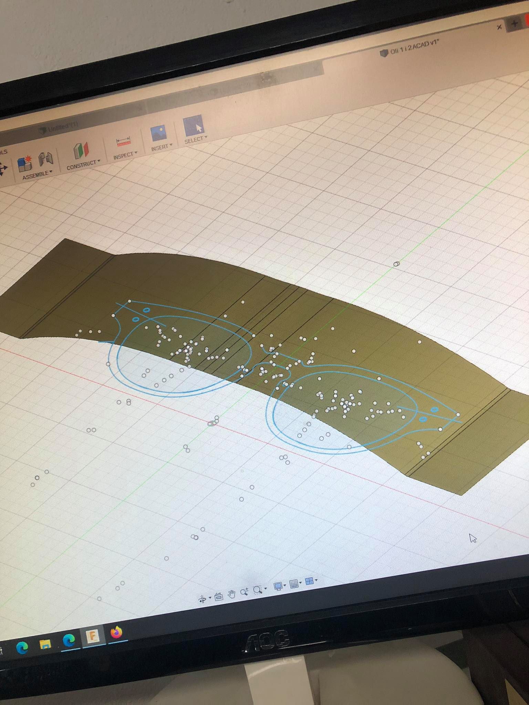The height and width of the screenshot is (705, 529).
Task: Switch to the Oll 1 i 2 ACAD v1* tab
Action: pos(410,49)
